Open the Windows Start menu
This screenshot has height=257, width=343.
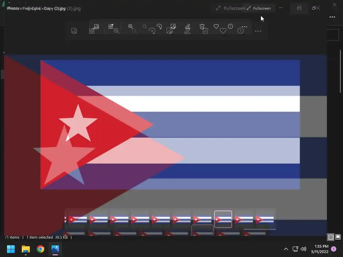[x=11, y=249]
